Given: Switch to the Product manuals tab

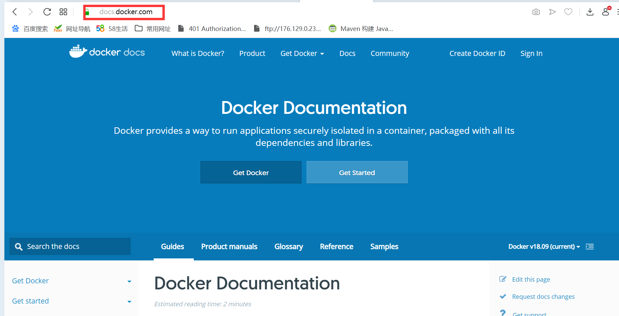Looking at the screenshot, I should [x=229, y=247].
